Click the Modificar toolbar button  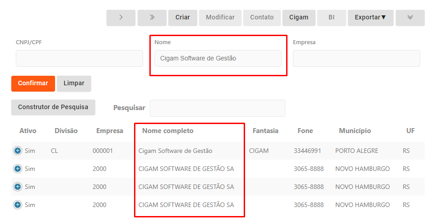[x=220, y=18]
